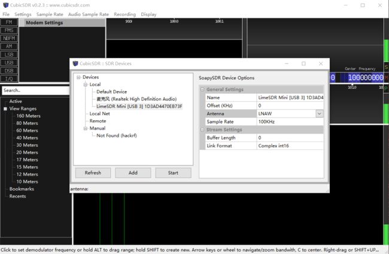
Task: Click the Offset (KHz) value field
Action: tap(290, 106)
